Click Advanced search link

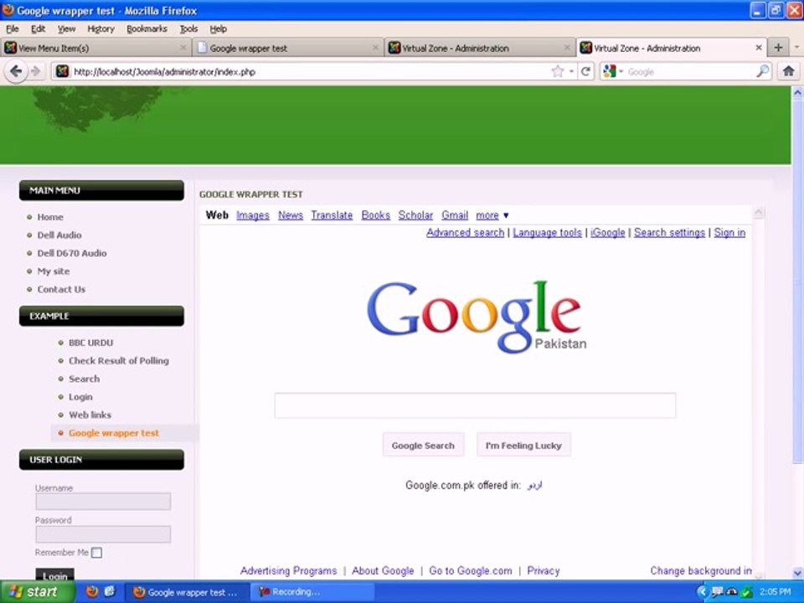coord(465,232)
